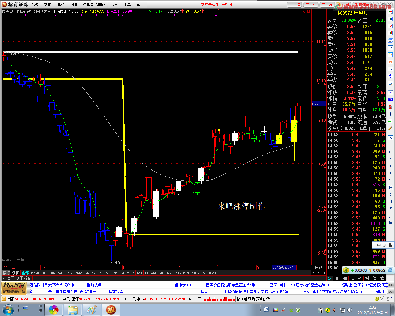Open the 分析 menu
The width and height of the screenshot is (395, 316).
pyautogui.click(x=75, y=5)
